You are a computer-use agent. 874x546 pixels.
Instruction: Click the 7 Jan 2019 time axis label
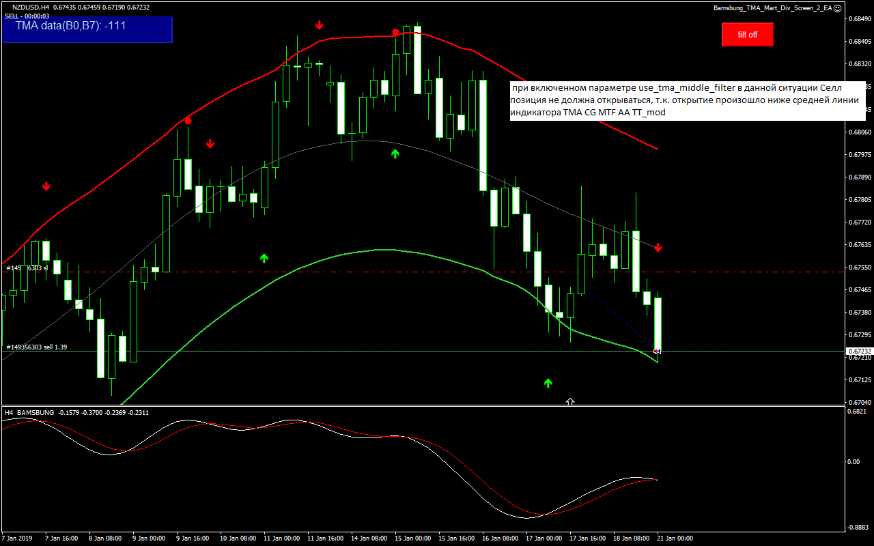click(x=18, y=538)
